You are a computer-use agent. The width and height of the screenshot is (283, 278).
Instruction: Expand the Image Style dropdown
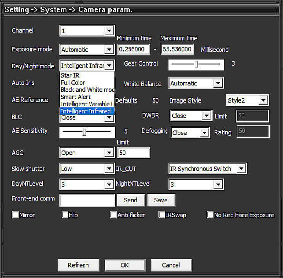263,100
